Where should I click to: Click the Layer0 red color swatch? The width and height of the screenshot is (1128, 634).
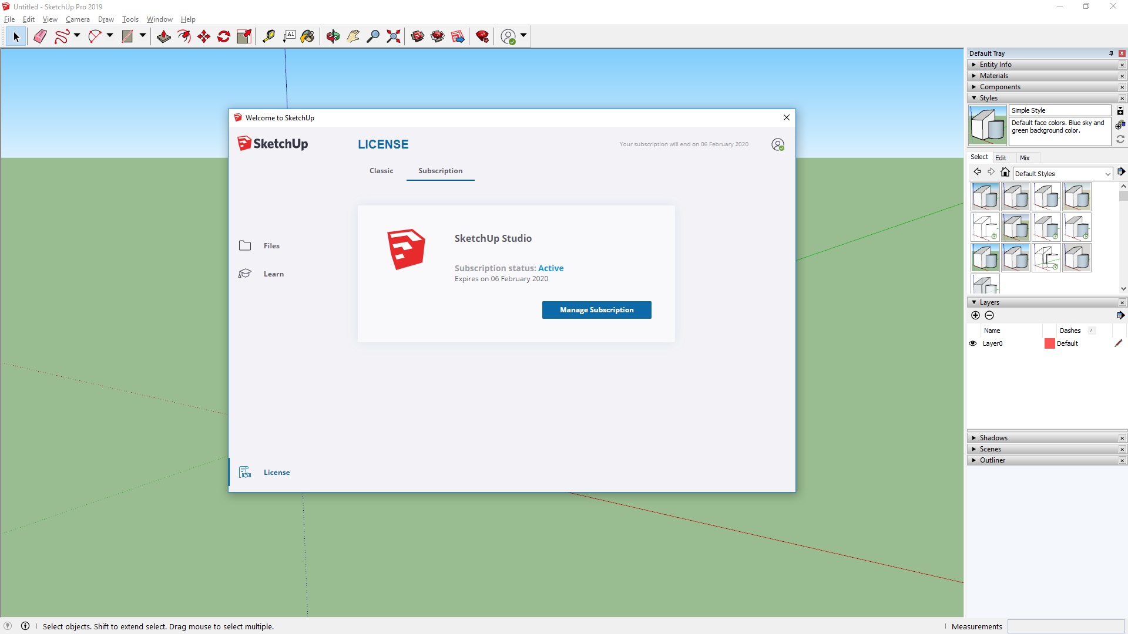(1050, 343)
